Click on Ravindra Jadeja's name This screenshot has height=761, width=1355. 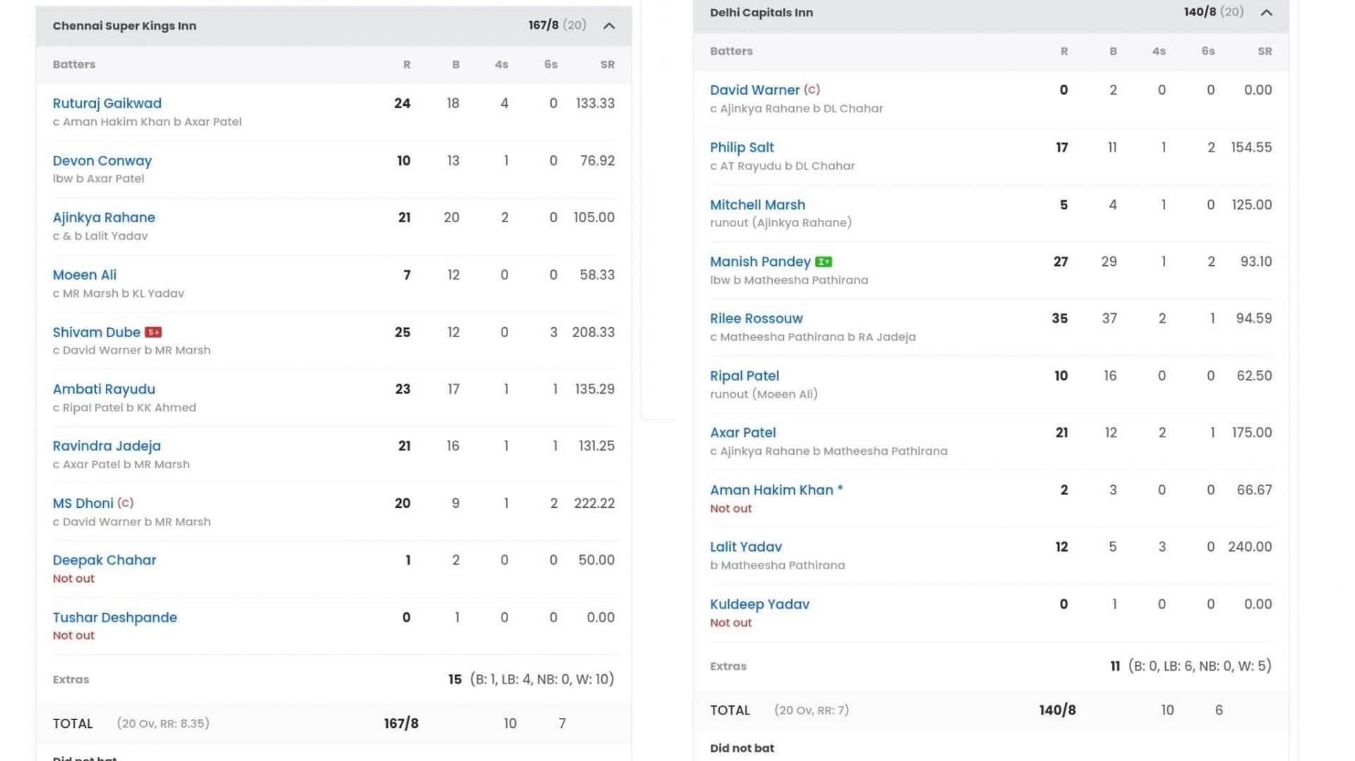tap(107, 446)
